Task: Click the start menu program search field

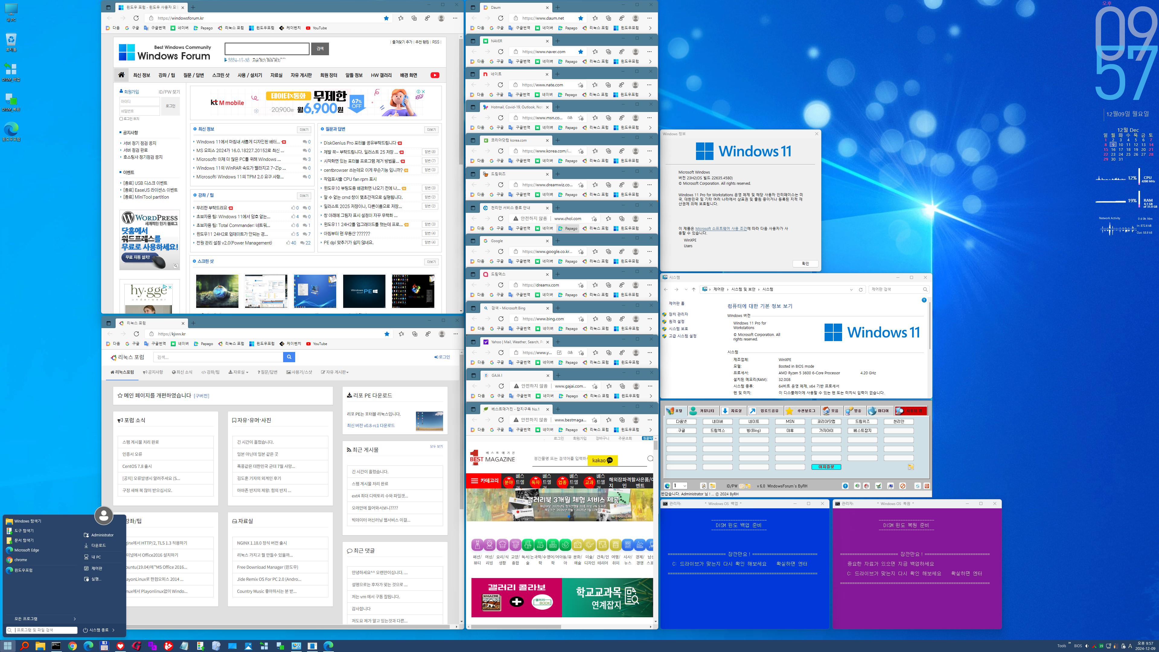Action: [41, 630]
